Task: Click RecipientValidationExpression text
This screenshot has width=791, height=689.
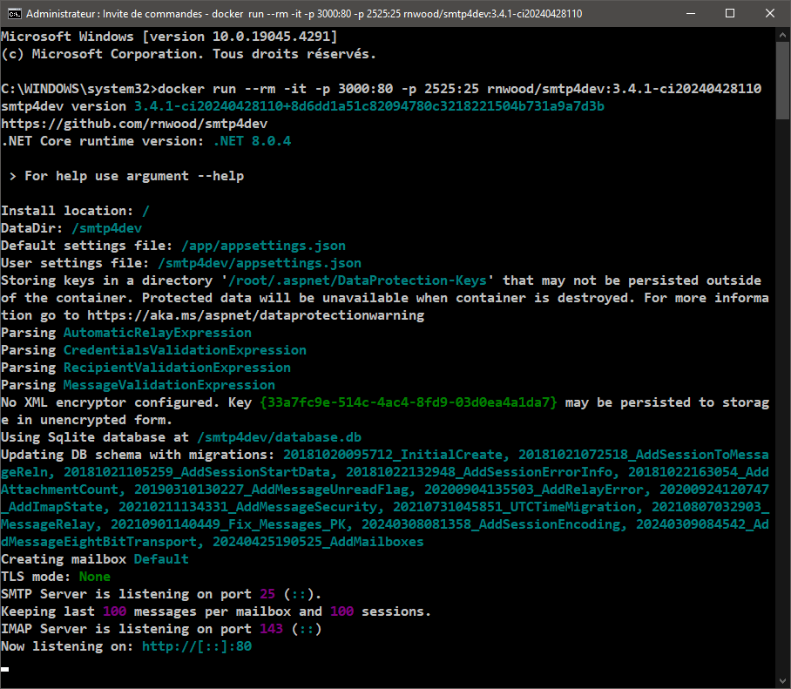Action: pos(177,368)
